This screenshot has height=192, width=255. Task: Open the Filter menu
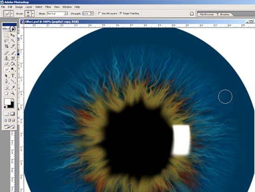point(48,7)
